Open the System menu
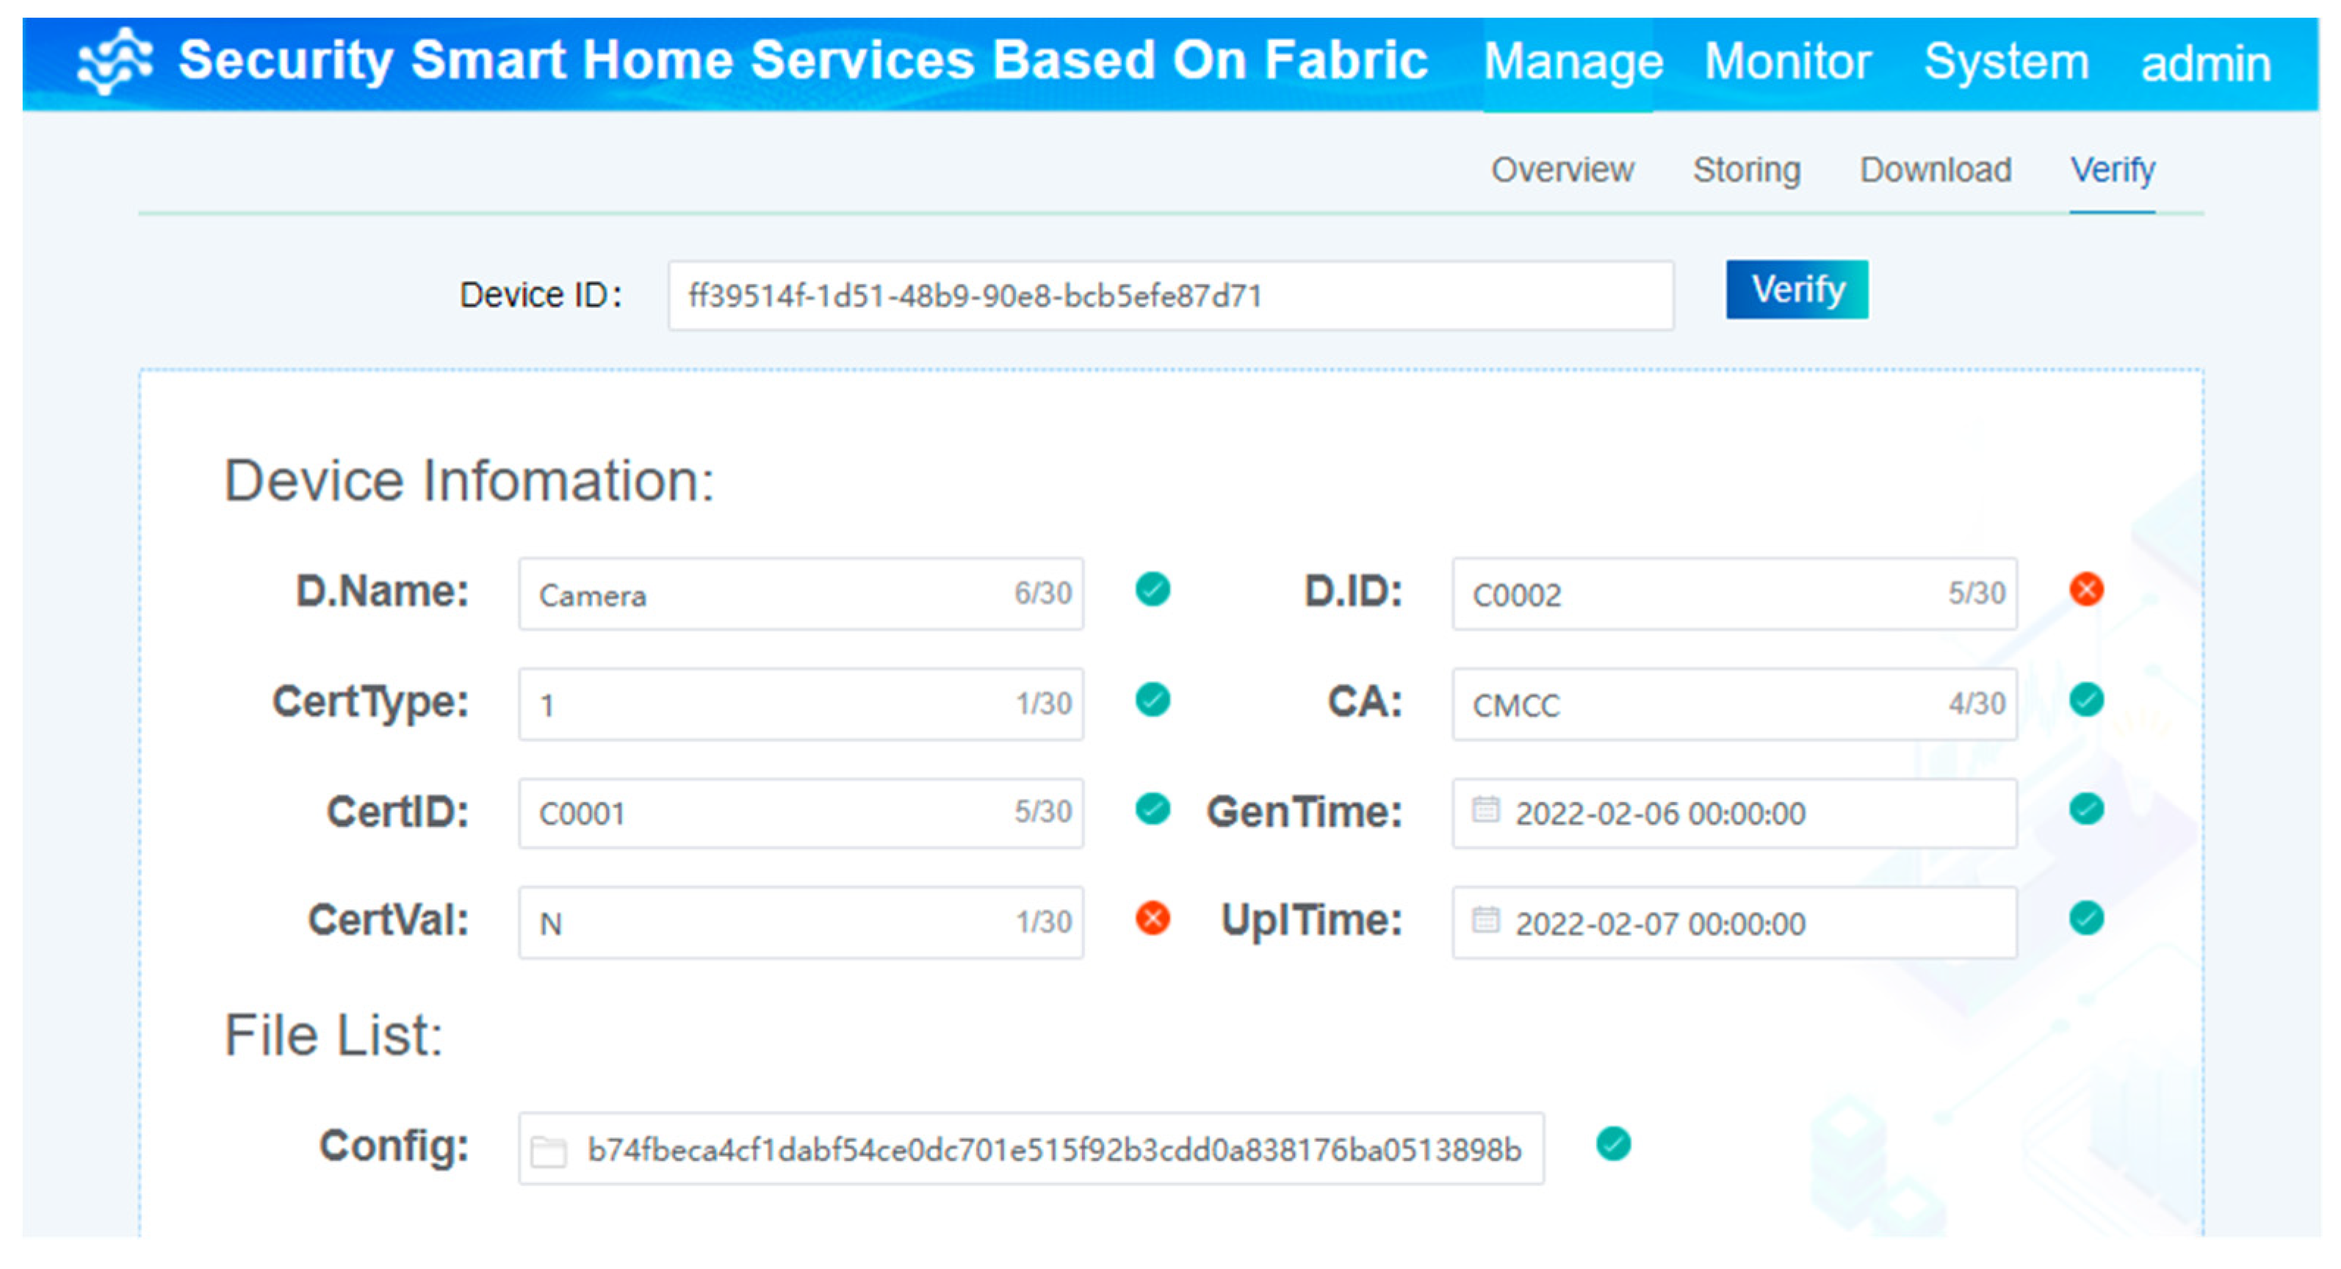This screenshot has width=2341, height=1269. (x=2005, y=62)
